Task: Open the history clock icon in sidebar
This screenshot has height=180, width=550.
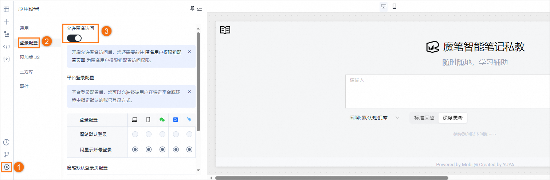Action: point(6,142)
